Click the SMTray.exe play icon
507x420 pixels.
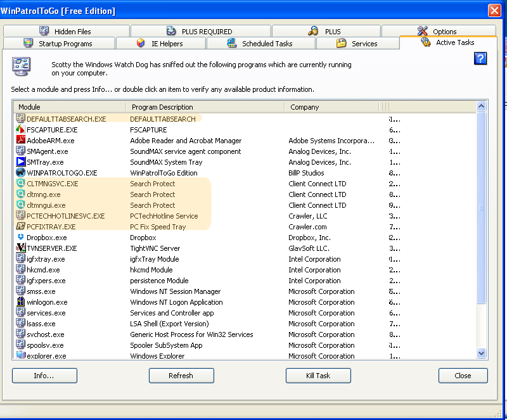click(21, 162)
